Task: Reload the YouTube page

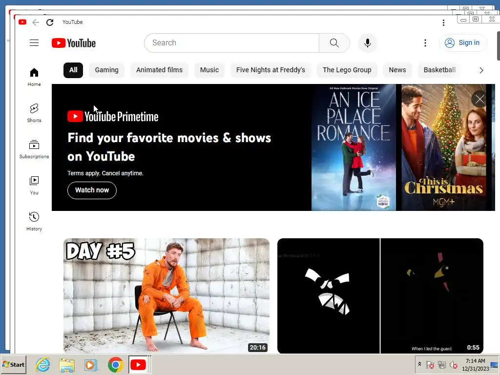Action: coord(50,22)
